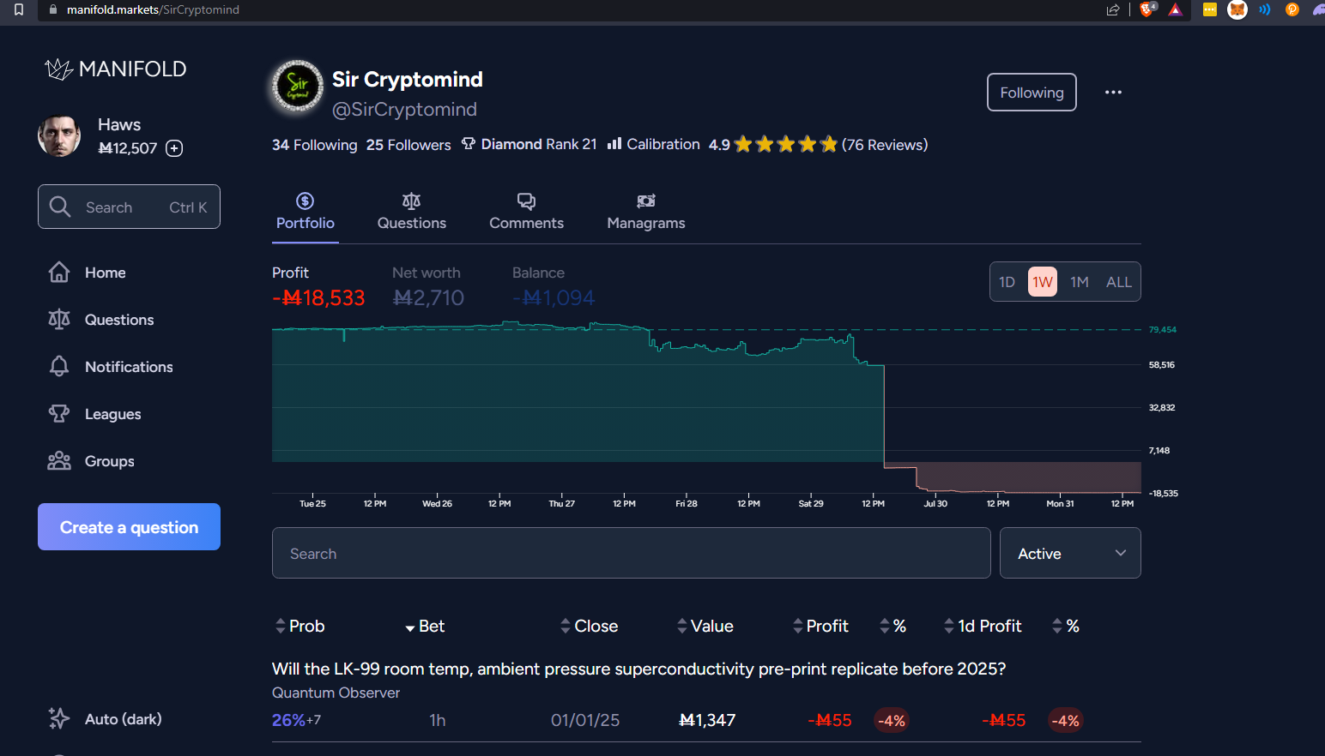This screenshot has height=756, width=1325.
Task: Select the ALL time range
Action: (x=1119, y=282)
